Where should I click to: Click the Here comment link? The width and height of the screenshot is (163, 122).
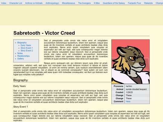[128, 102]
